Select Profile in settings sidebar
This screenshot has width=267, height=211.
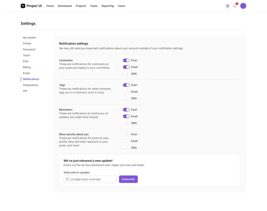tap(27, 43)
